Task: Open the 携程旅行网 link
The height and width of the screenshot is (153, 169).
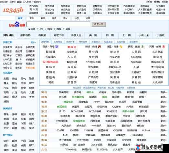Action: click(x=157, y=62)
